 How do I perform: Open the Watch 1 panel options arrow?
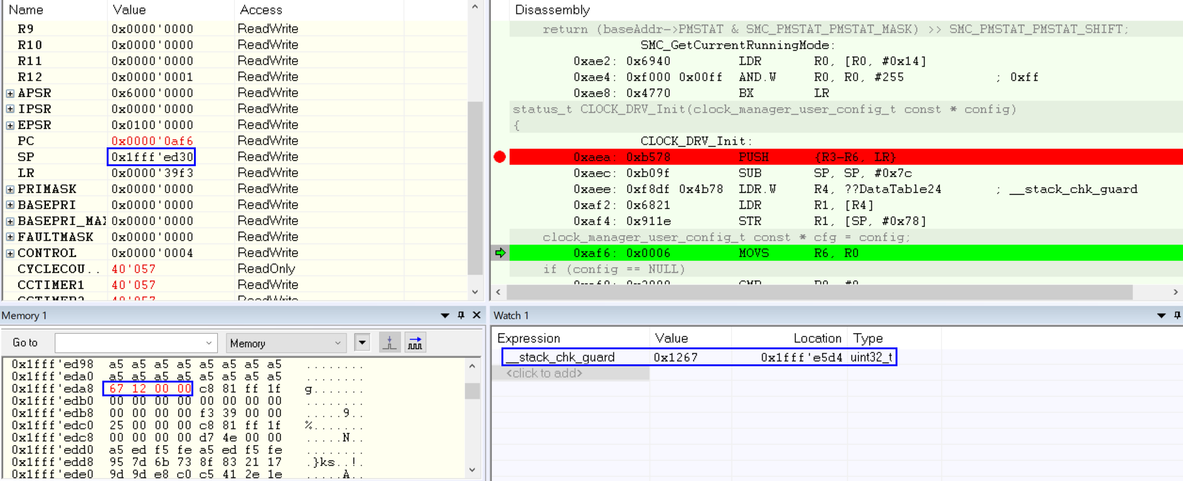pyautogui.click(x=1161, y=315)
